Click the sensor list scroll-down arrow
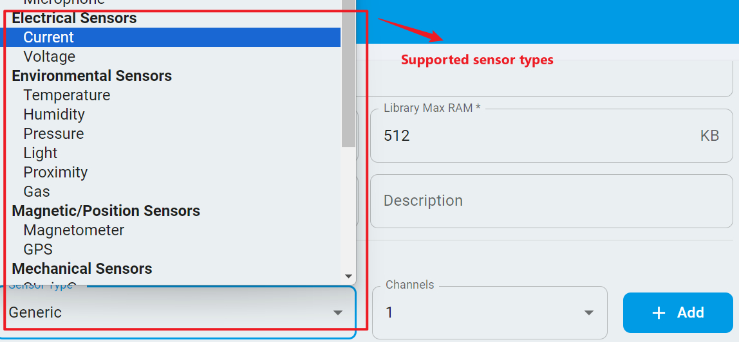The height and width of the screenshot is (342, 739). tap(348, 275)
